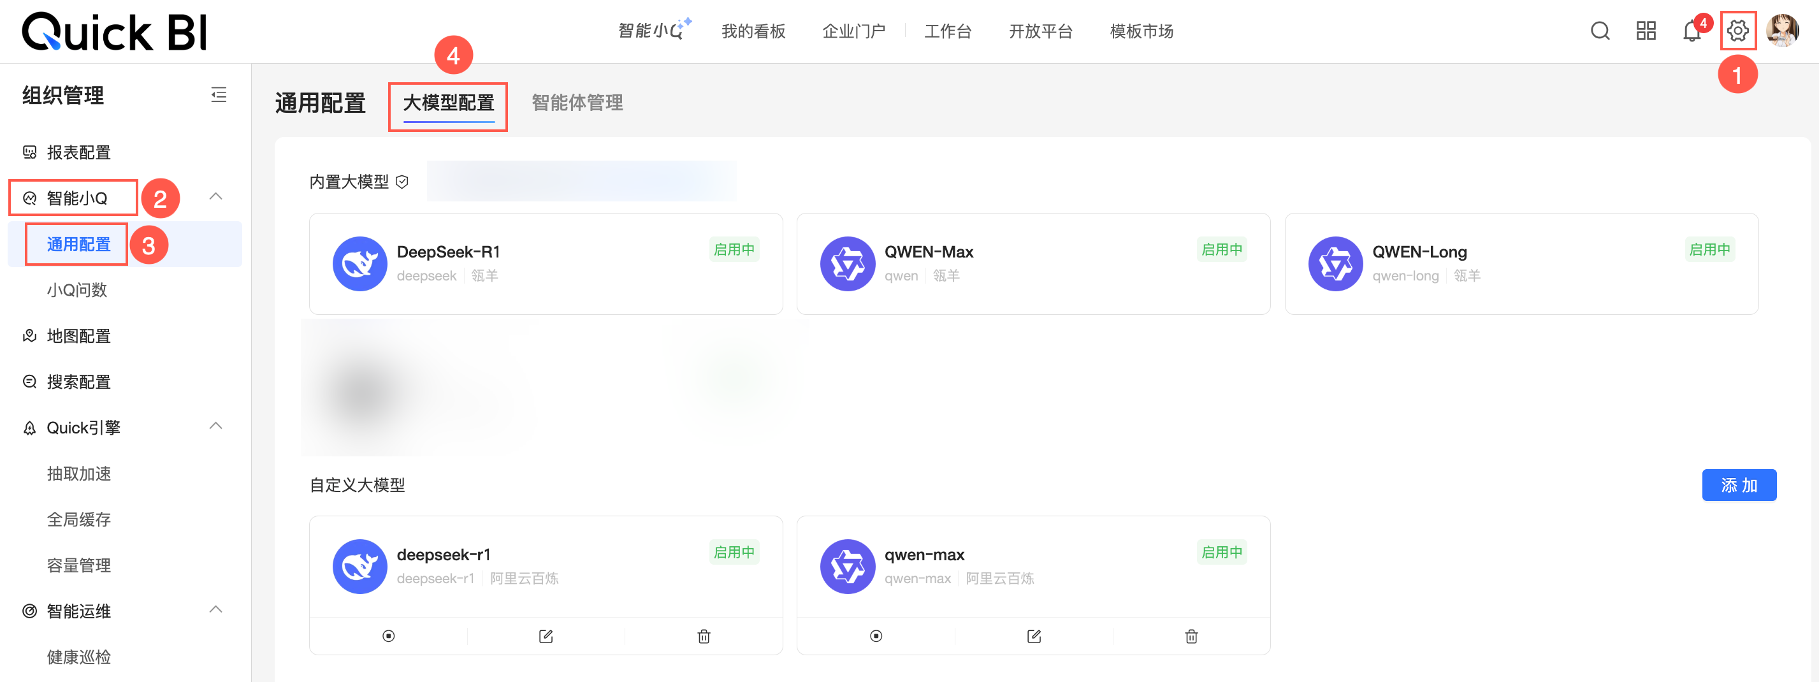Go to 我的看板 in top navigation
The height and width of the screenshot is (682, 1819).
click(753, 31)
